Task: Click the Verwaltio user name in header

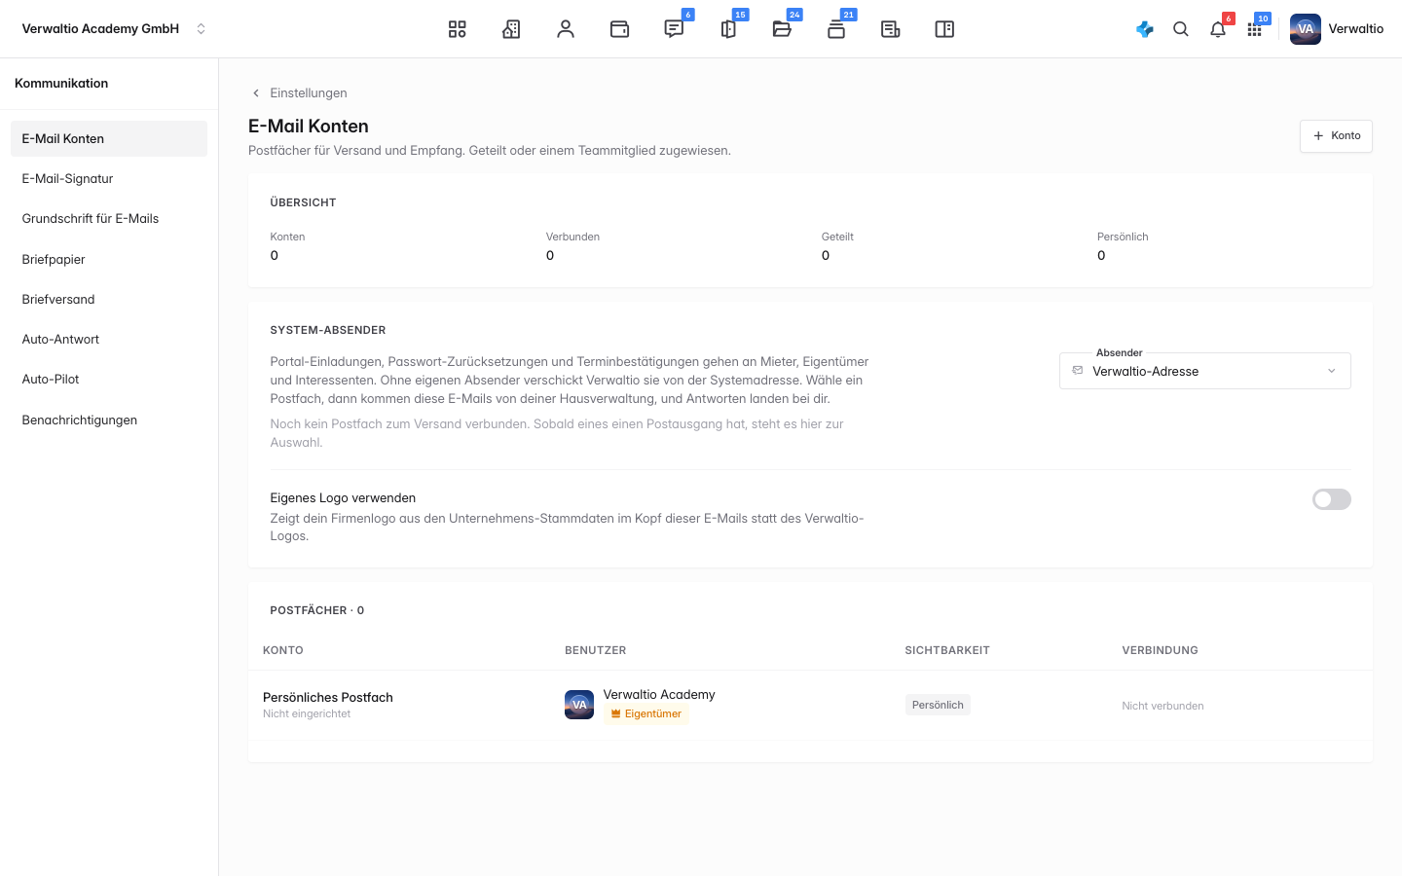Action: (1356, 29)
